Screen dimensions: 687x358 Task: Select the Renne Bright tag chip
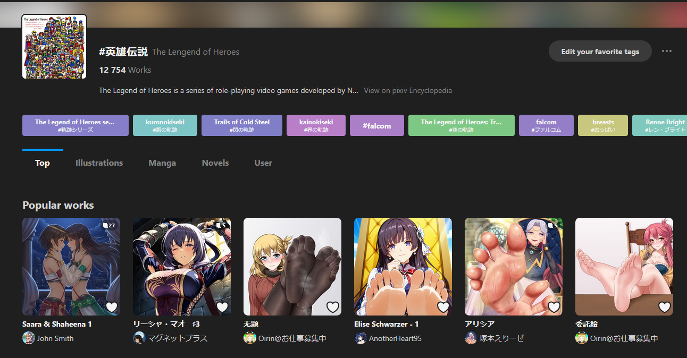(659, 125)
